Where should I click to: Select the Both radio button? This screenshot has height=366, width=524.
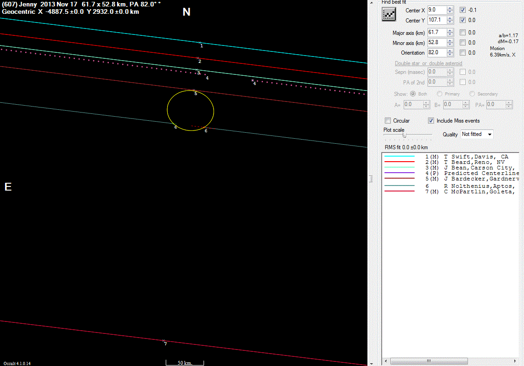point(413,94)
